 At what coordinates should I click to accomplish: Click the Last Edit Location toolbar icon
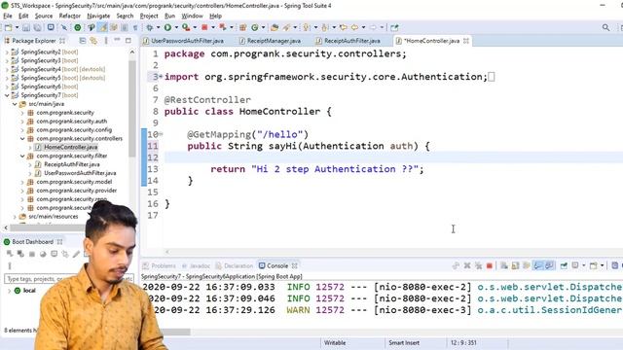(x=344, y=27)
